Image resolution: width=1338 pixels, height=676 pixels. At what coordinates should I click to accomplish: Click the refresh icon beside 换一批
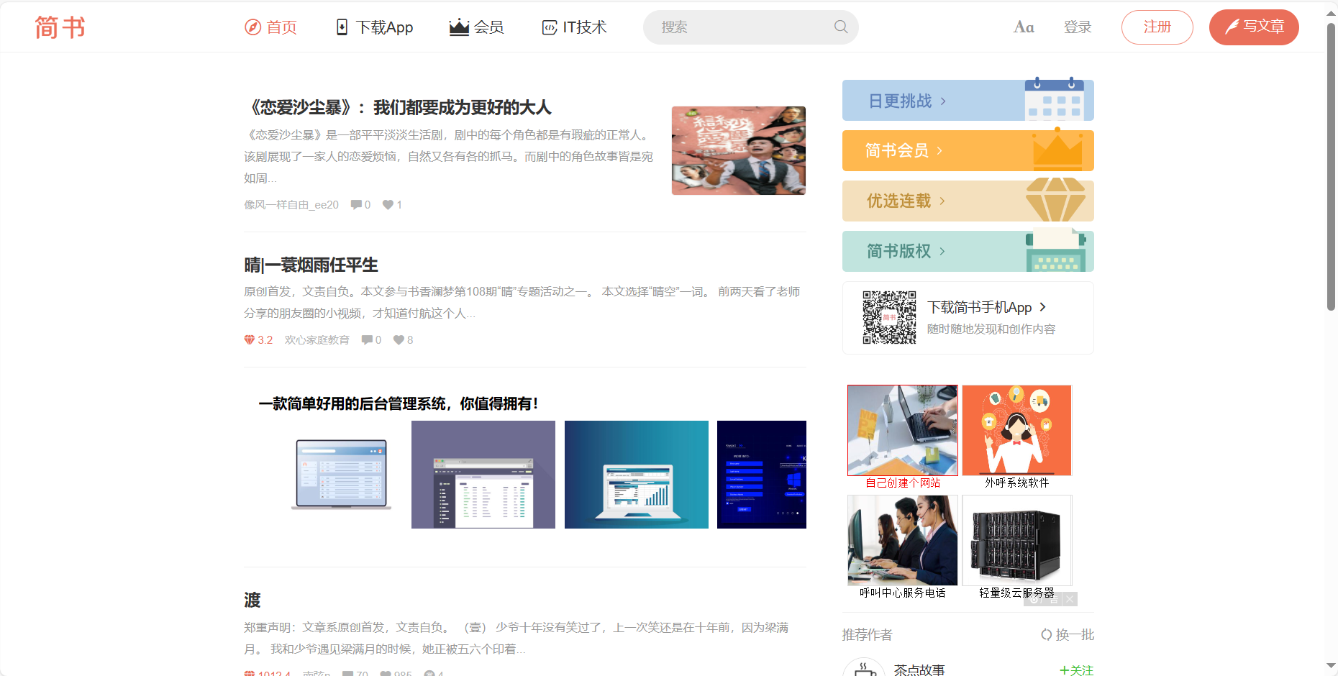[1047, 635]
